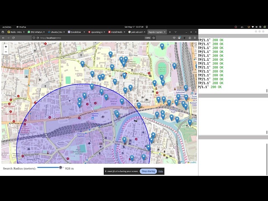Viewport: 268px width, 201px height.
Task: Click the system volume icon in top bar
Action: 257,27
